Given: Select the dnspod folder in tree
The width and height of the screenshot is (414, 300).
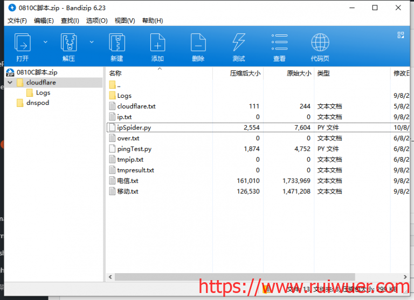Looking at the screenshot, I should 37,103.
